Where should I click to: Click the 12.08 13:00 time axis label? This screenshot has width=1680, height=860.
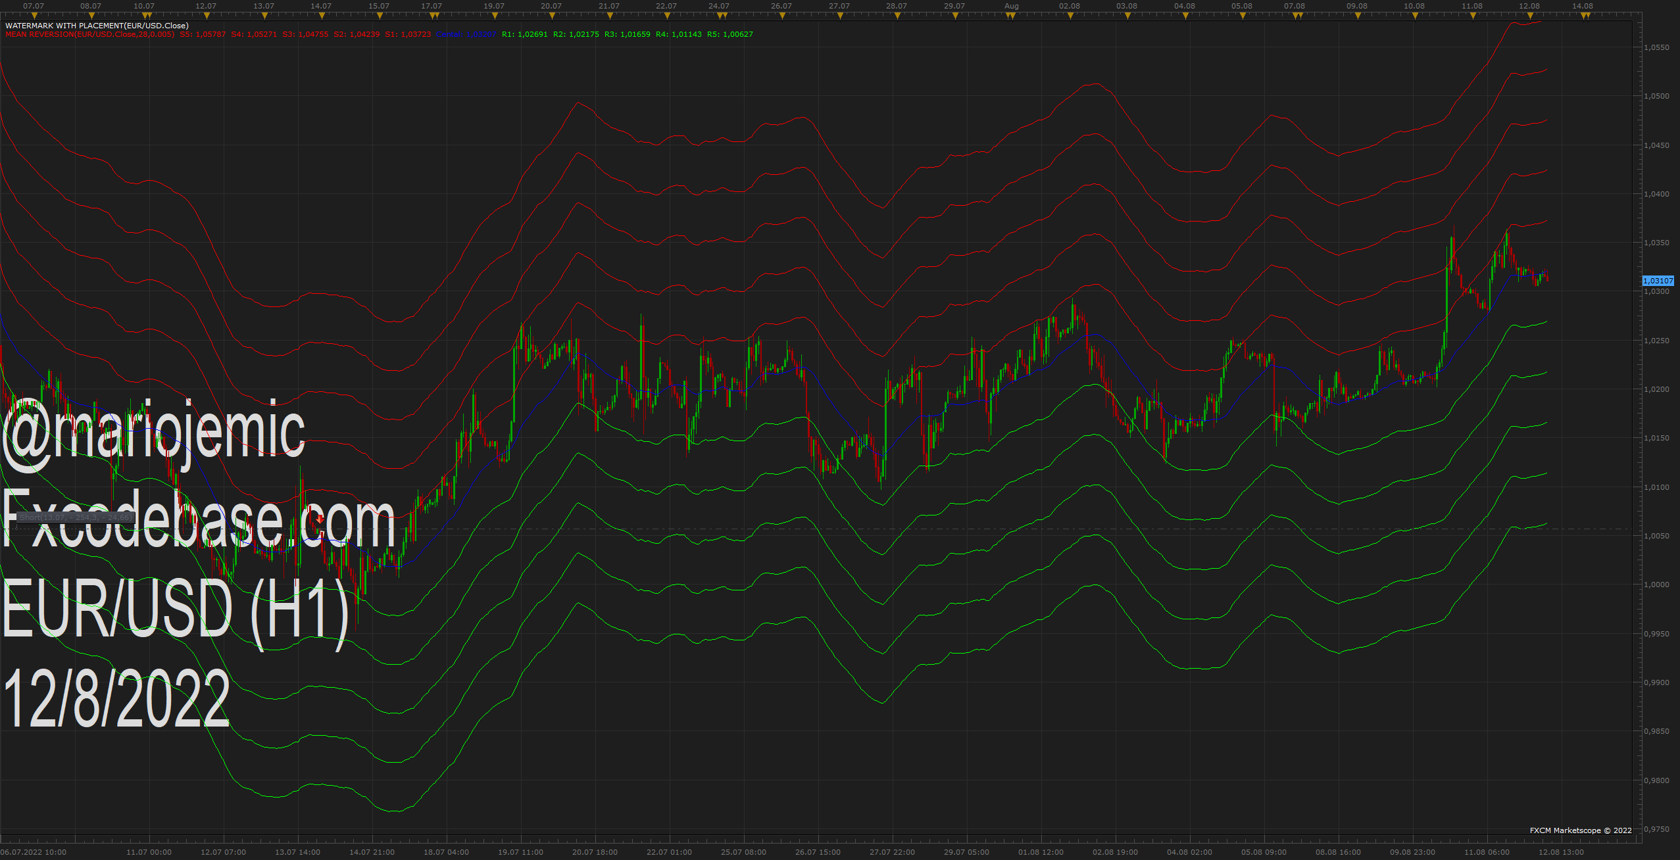click(1561, 852)
